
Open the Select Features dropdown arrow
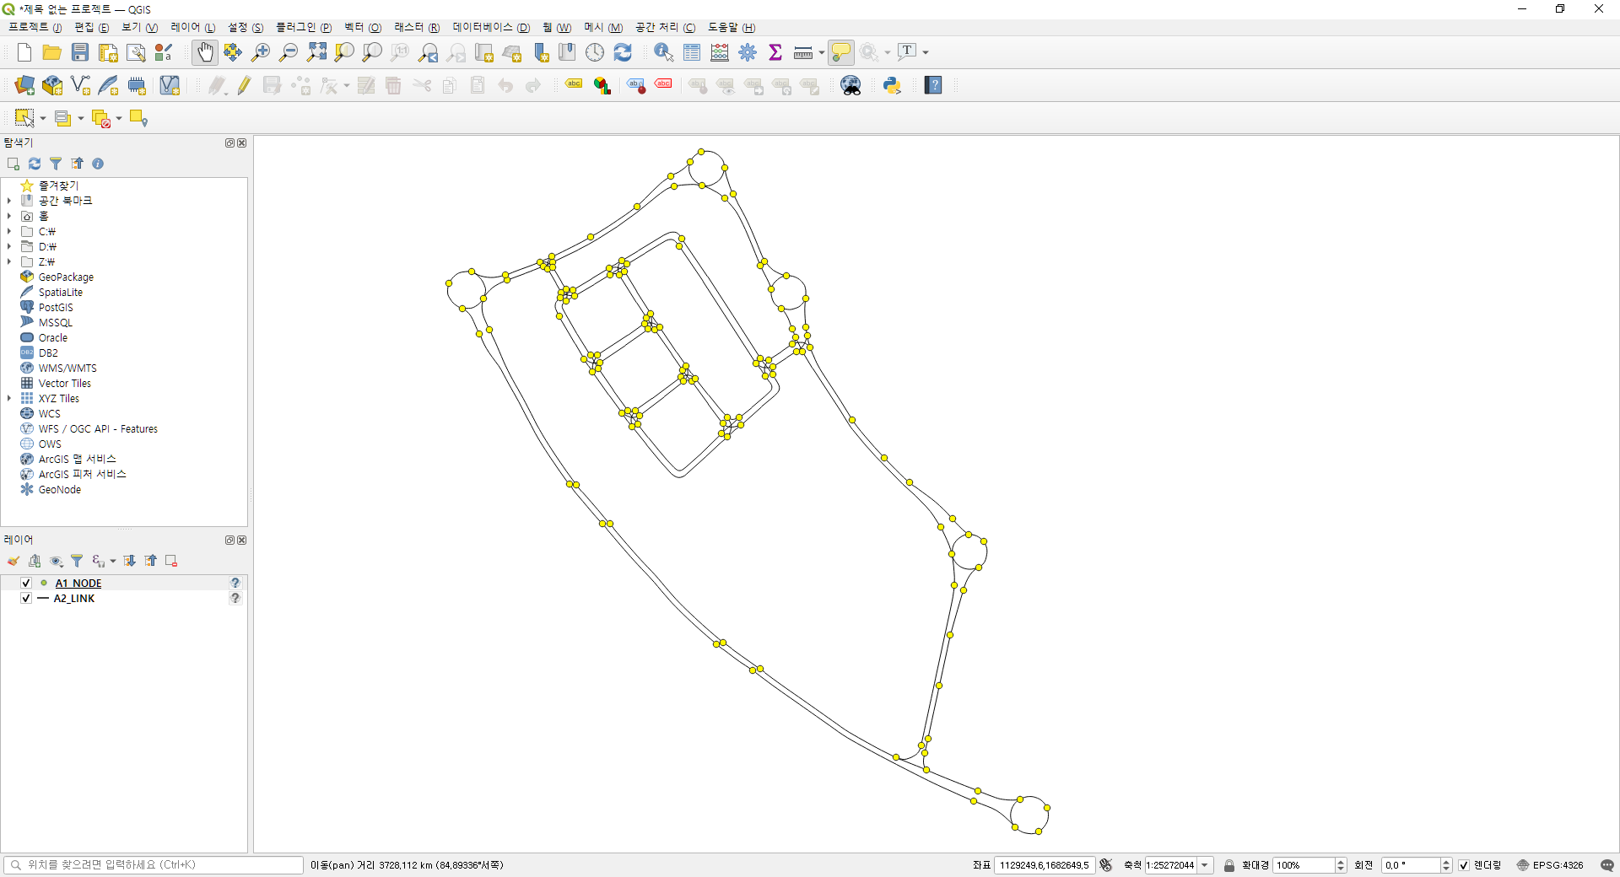pos(43,119)
